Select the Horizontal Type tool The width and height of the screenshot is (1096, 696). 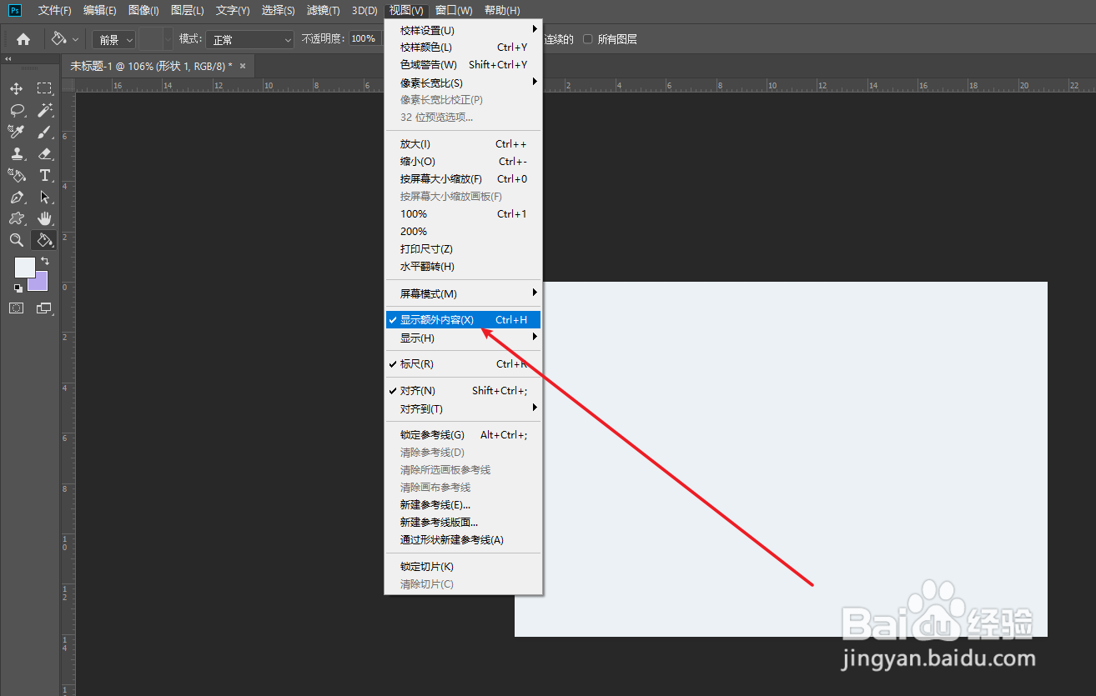(x=44, y=175)
